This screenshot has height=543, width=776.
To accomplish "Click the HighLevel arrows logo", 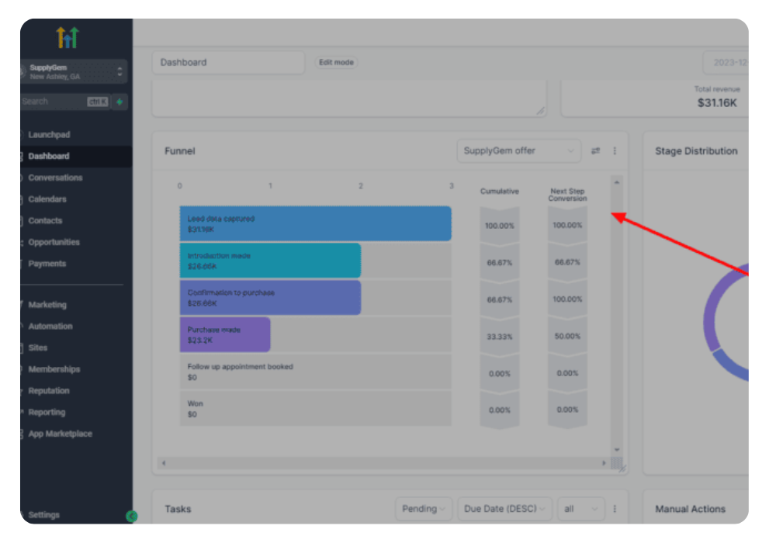I will [68, 37].
